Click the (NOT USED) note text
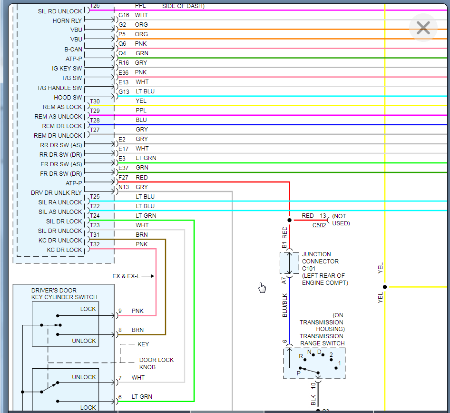450x413 pixels. pyautogui.click(x=341, y=220)
